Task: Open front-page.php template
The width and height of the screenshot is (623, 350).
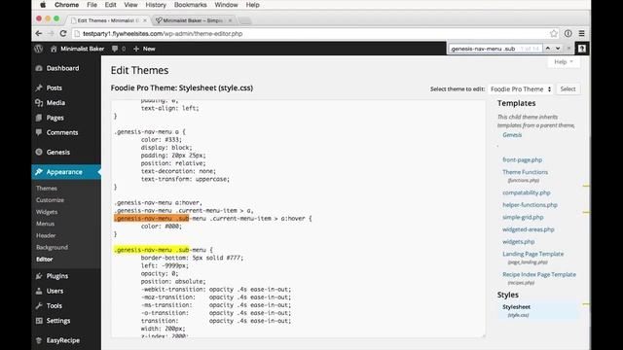Action: (x=522, y=159)
